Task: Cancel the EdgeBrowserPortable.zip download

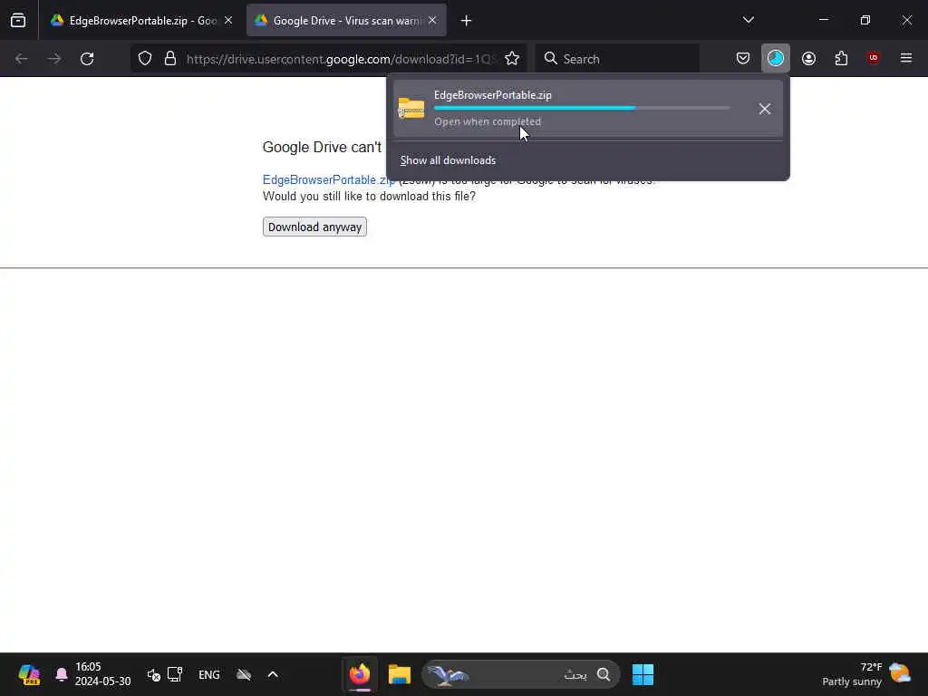Action: point(765,109)
